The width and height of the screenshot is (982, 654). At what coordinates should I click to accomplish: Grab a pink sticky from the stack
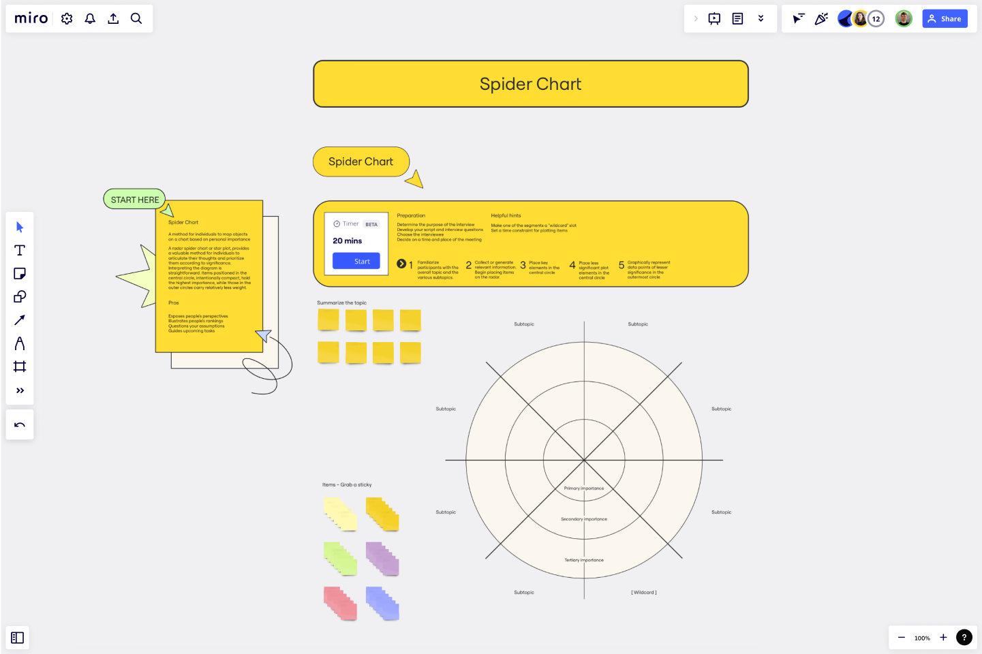(x=339, y=604)
